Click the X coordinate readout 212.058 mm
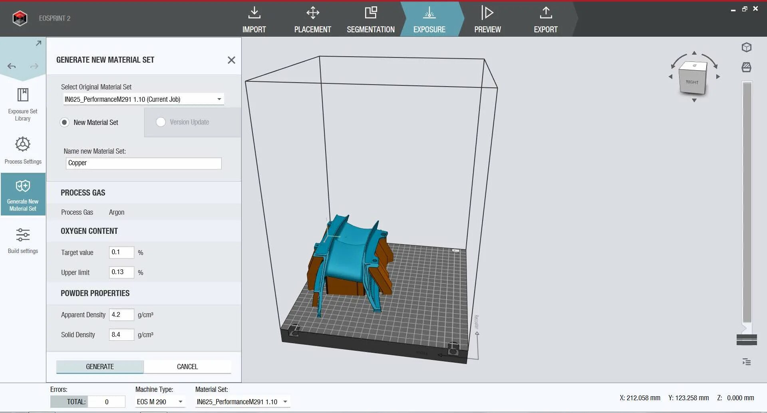 click(640, 398)
